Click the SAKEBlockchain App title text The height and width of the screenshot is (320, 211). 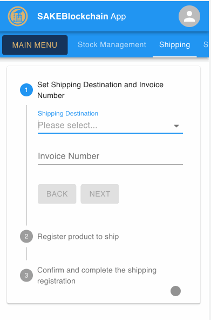81,16
